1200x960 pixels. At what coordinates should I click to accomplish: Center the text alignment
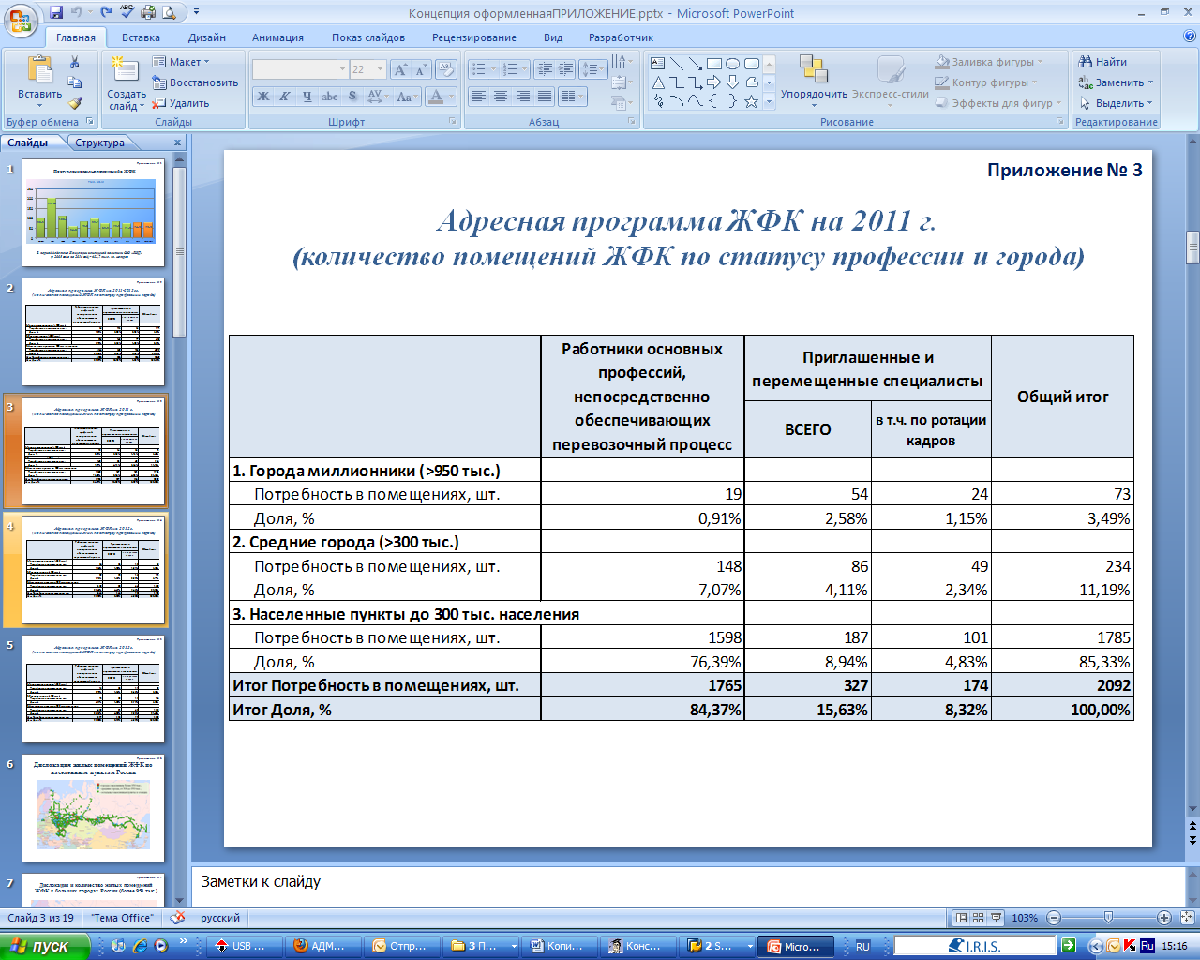[501, 97]
